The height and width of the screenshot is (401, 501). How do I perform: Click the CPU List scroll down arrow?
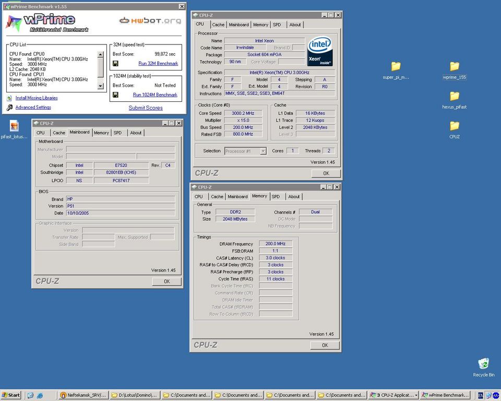(100, 86)
